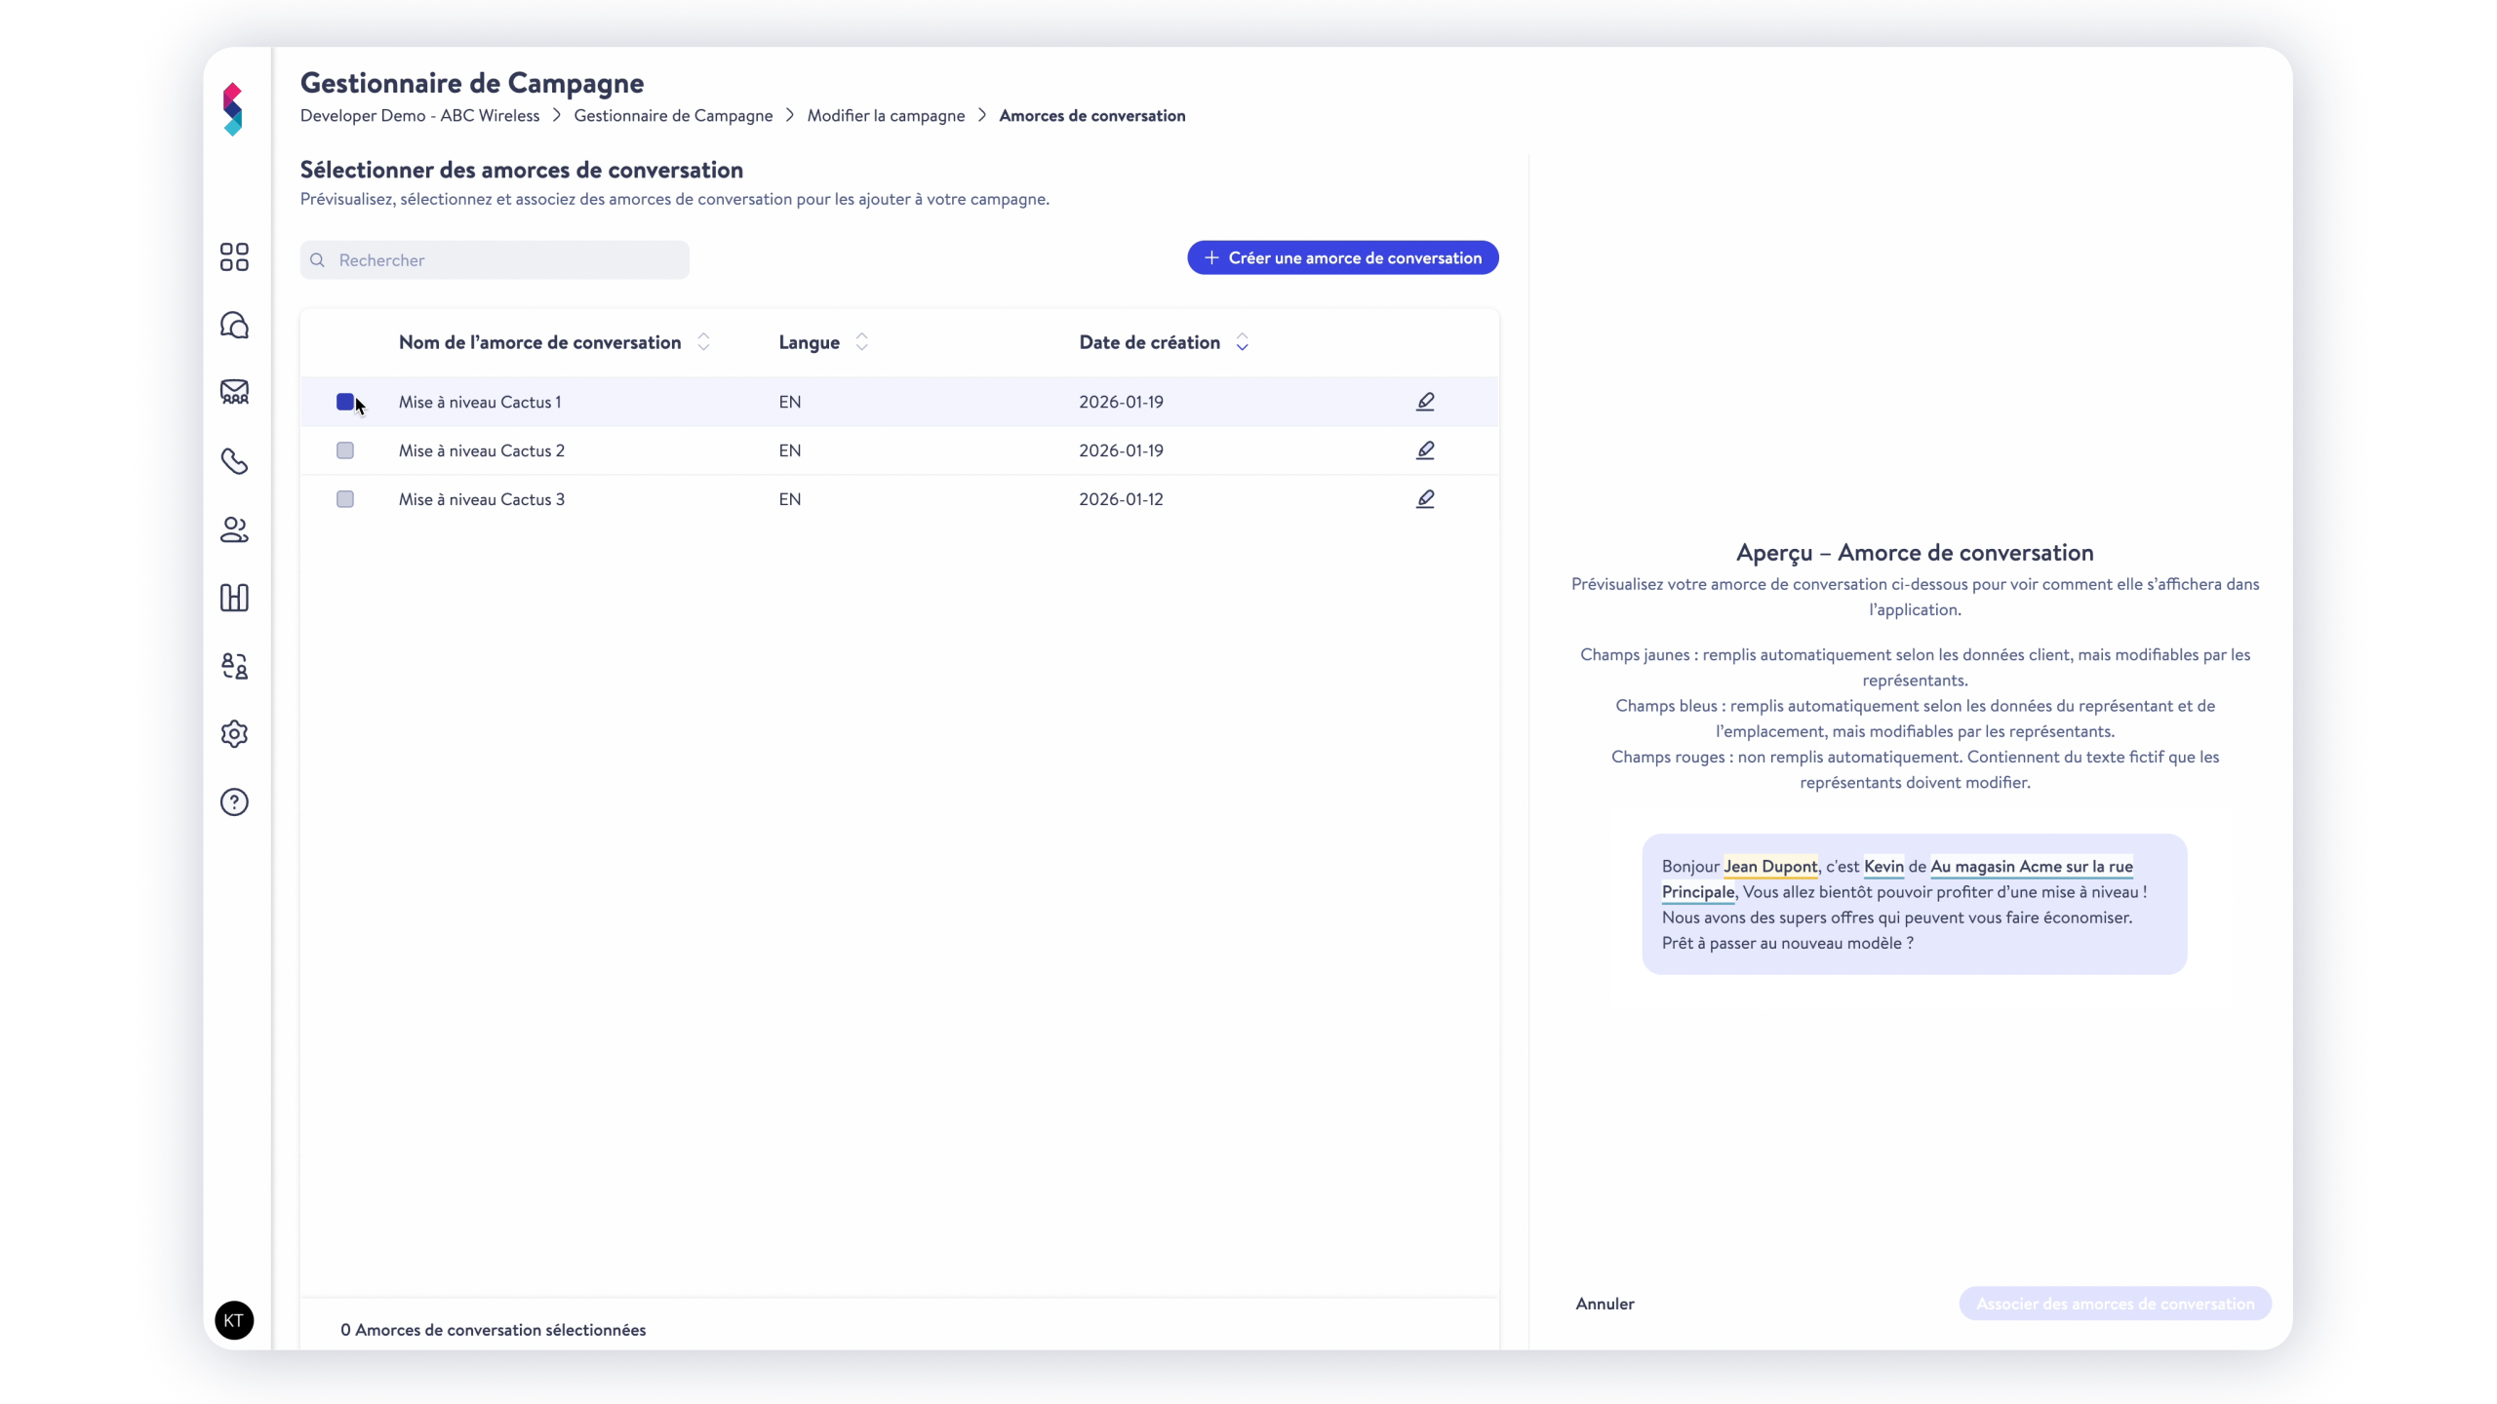The image size is (2497, 1404).
Task: Select the Au magasin Acme highlighted field
Action: pyautogui.click(x=2031, y=866)
